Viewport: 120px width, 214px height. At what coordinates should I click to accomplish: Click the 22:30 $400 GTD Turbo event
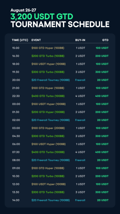[48, 96]
